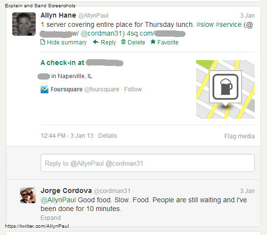This screenshot has height=235, width=267.
Task: Click the A check-in at heading link
Action: [82, 63]
